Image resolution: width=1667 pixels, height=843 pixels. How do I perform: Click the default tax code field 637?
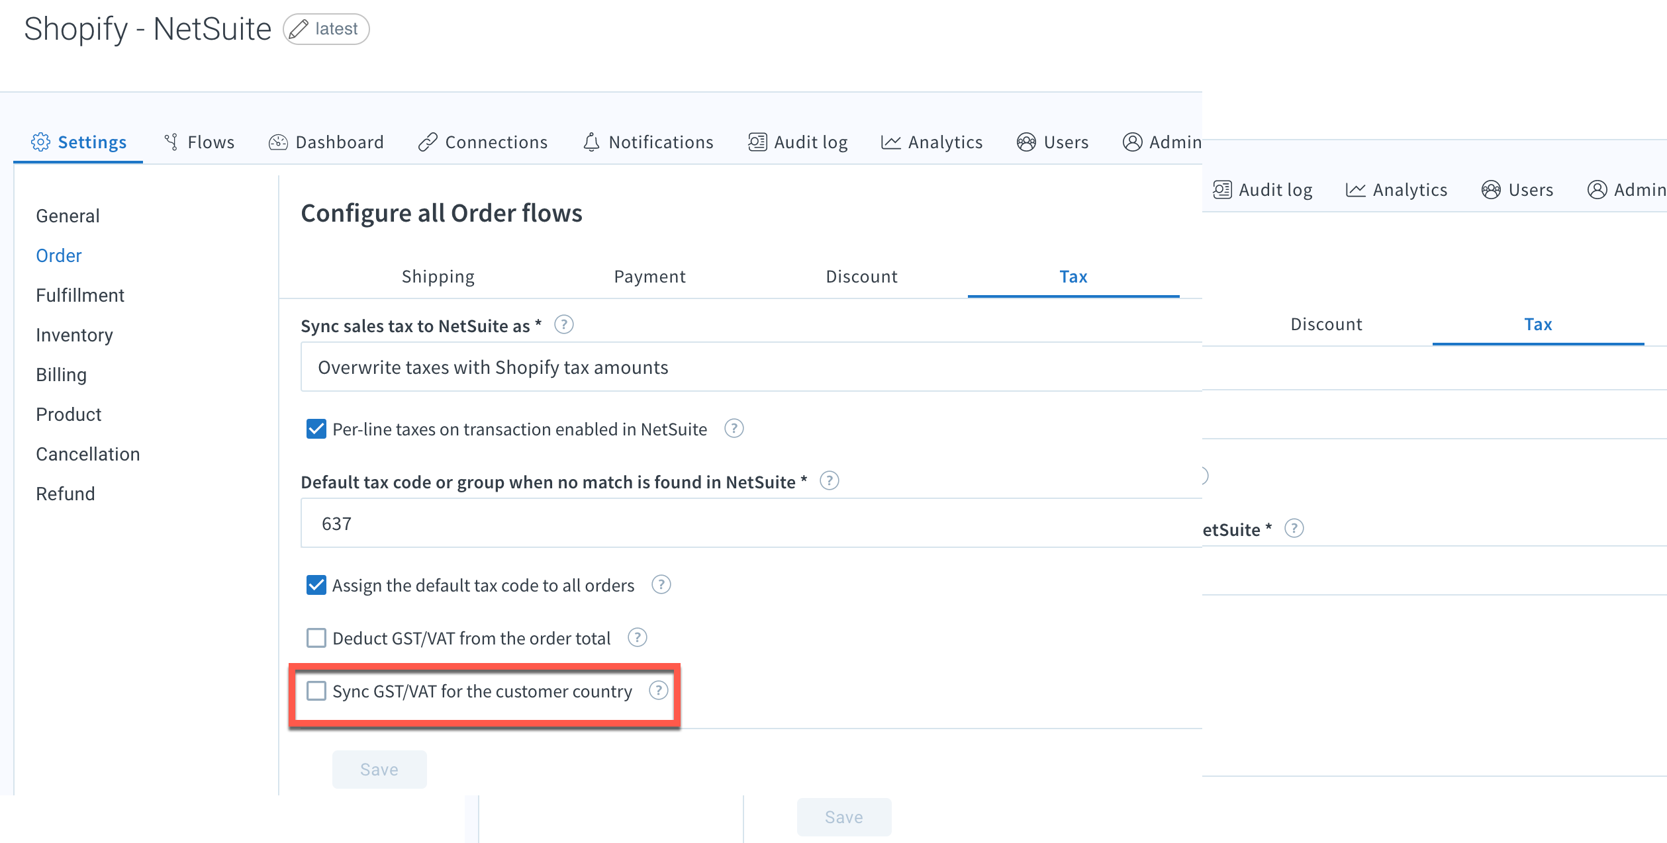pyautogui.click(x=751, y=523)
